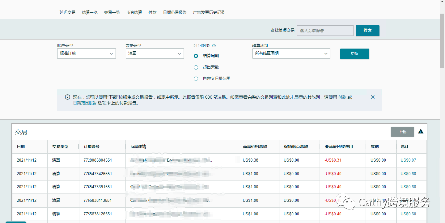This screenshot has width=445, height=223.
Task: Select the 结算周期 radio button
Action: pos(196,56)
